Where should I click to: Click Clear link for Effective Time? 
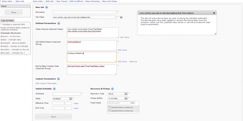[x=76, y=103]
